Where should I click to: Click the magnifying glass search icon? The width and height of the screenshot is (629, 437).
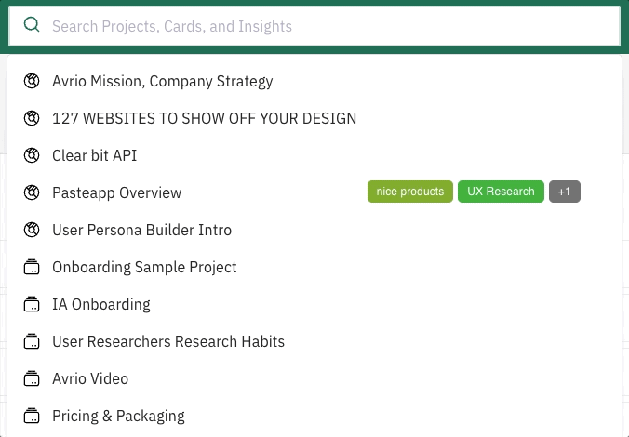click(x=32, y=25)
